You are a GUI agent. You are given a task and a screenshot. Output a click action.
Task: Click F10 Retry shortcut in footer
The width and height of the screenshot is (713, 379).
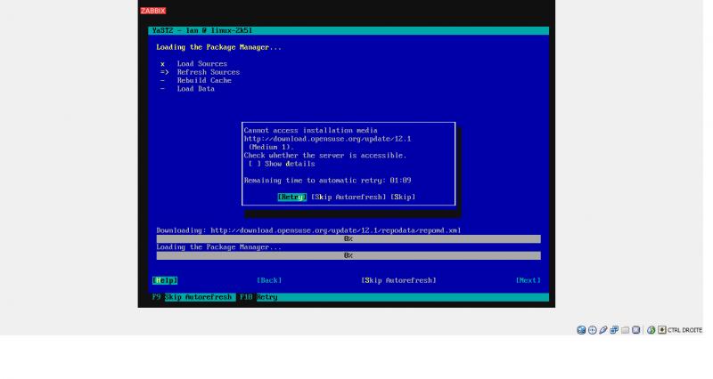[258, 297]
